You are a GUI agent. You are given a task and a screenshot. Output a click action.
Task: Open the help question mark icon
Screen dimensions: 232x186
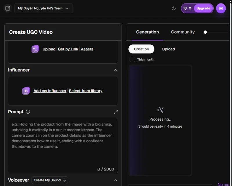tap(174, 8)
